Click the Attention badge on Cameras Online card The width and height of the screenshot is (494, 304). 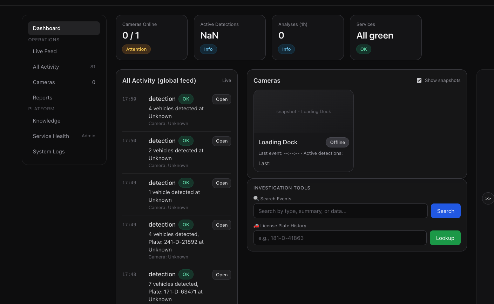(136, 49)
